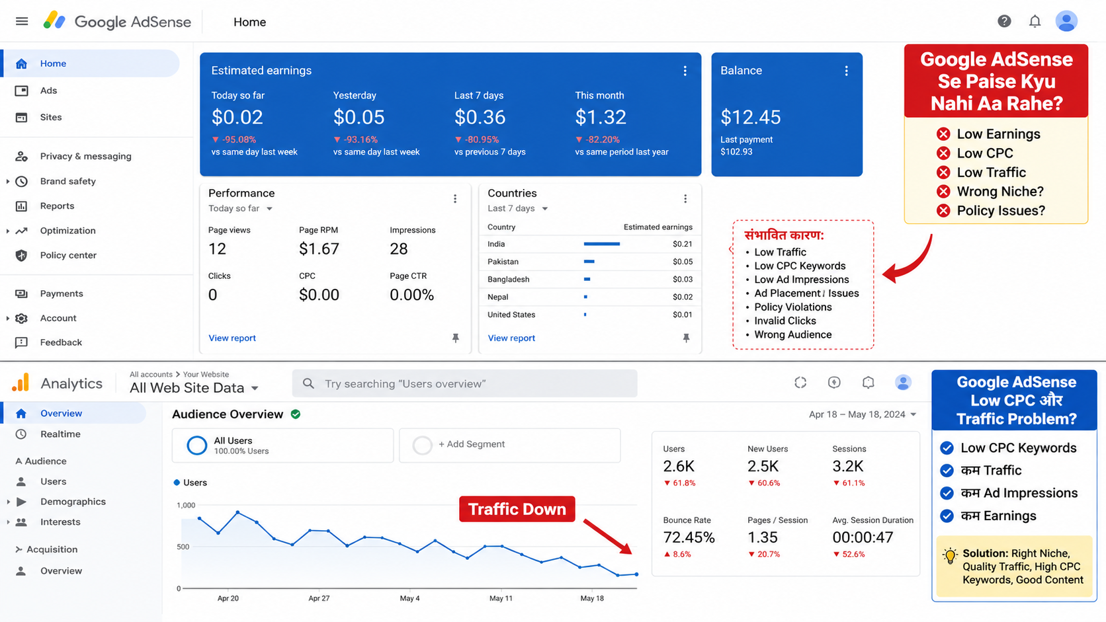Open the Analytics user avatar
The image size is (1106, 622).
(903, 382)
